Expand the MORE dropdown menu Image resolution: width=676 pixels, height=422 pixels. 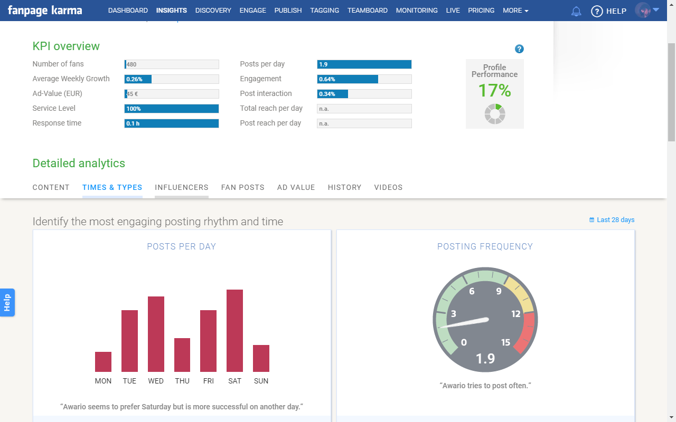515,11
